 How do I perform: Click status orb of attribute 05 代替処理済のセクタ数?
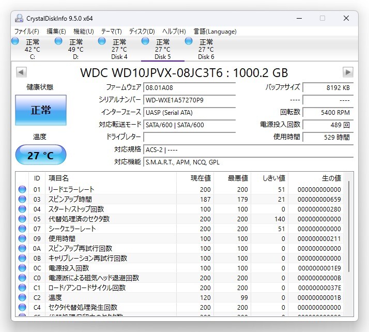pyautogui.click(x=22, y=219)
